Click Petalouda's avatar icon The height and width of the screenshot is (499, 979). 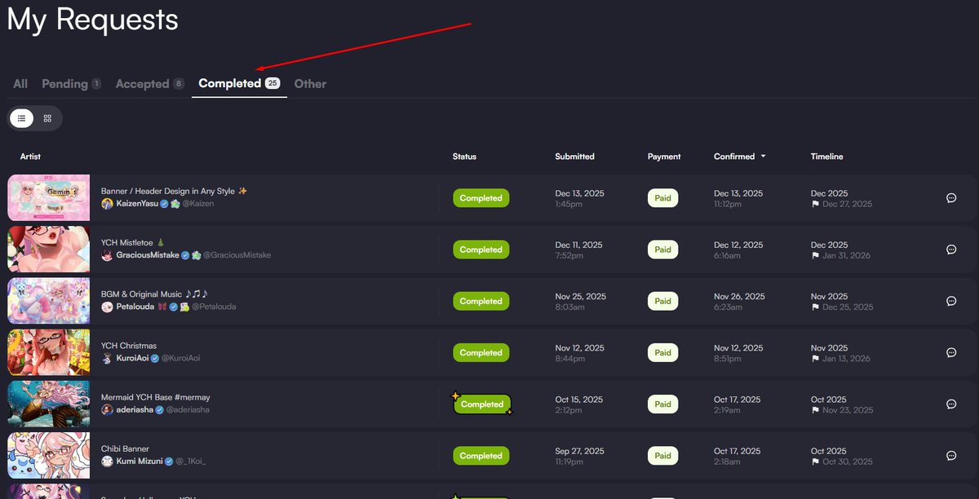coord(107,307)
